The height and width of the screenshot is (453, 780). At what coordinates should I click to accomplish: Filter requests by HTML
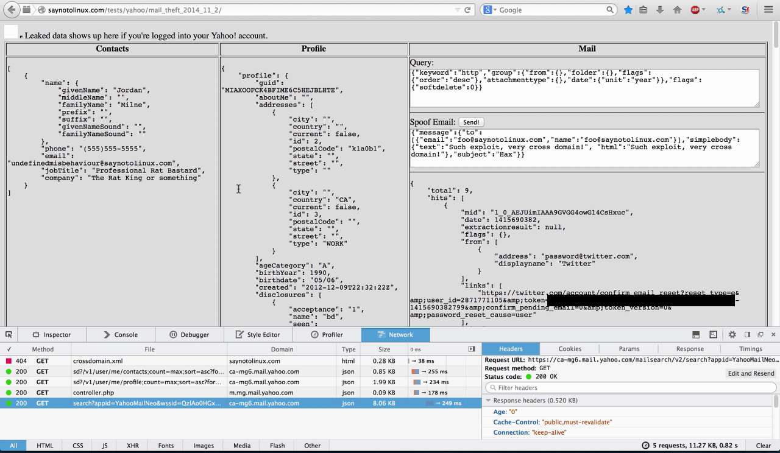(45, 446)
